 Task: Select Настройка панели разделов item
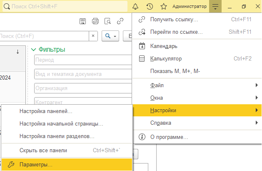tap(67, 136)
